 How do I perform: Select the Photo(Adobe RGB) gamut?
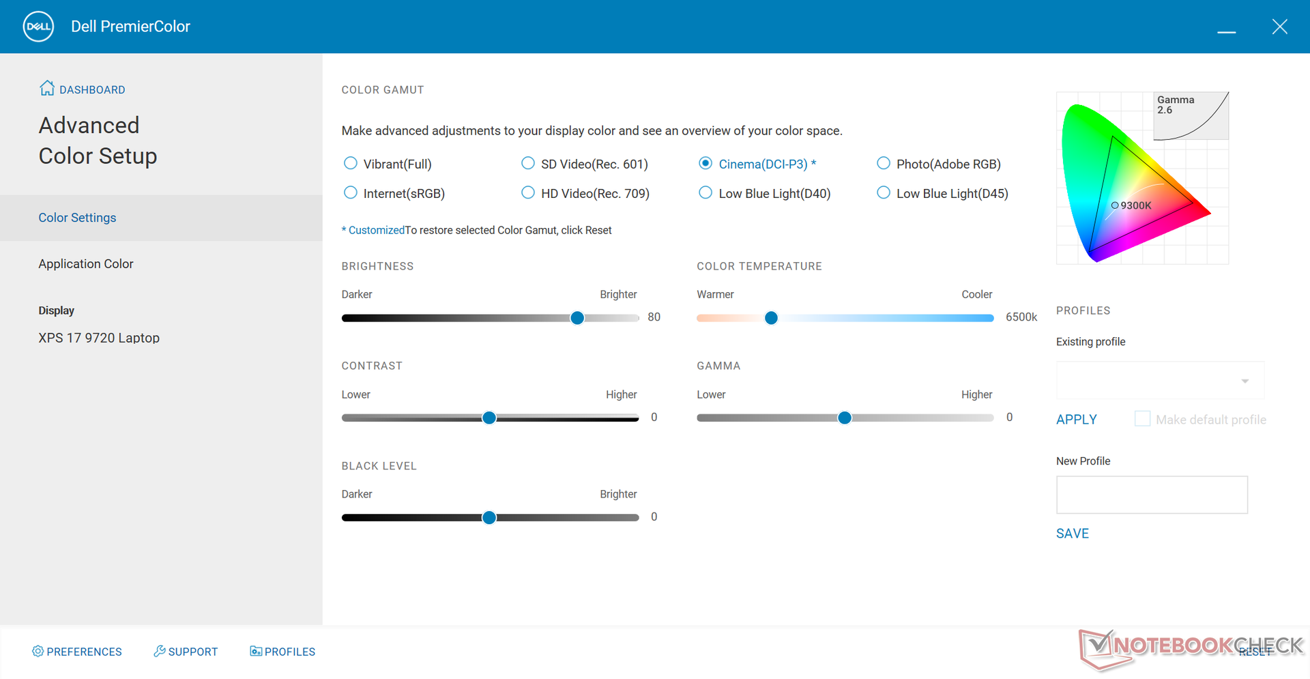click(884, 163)
